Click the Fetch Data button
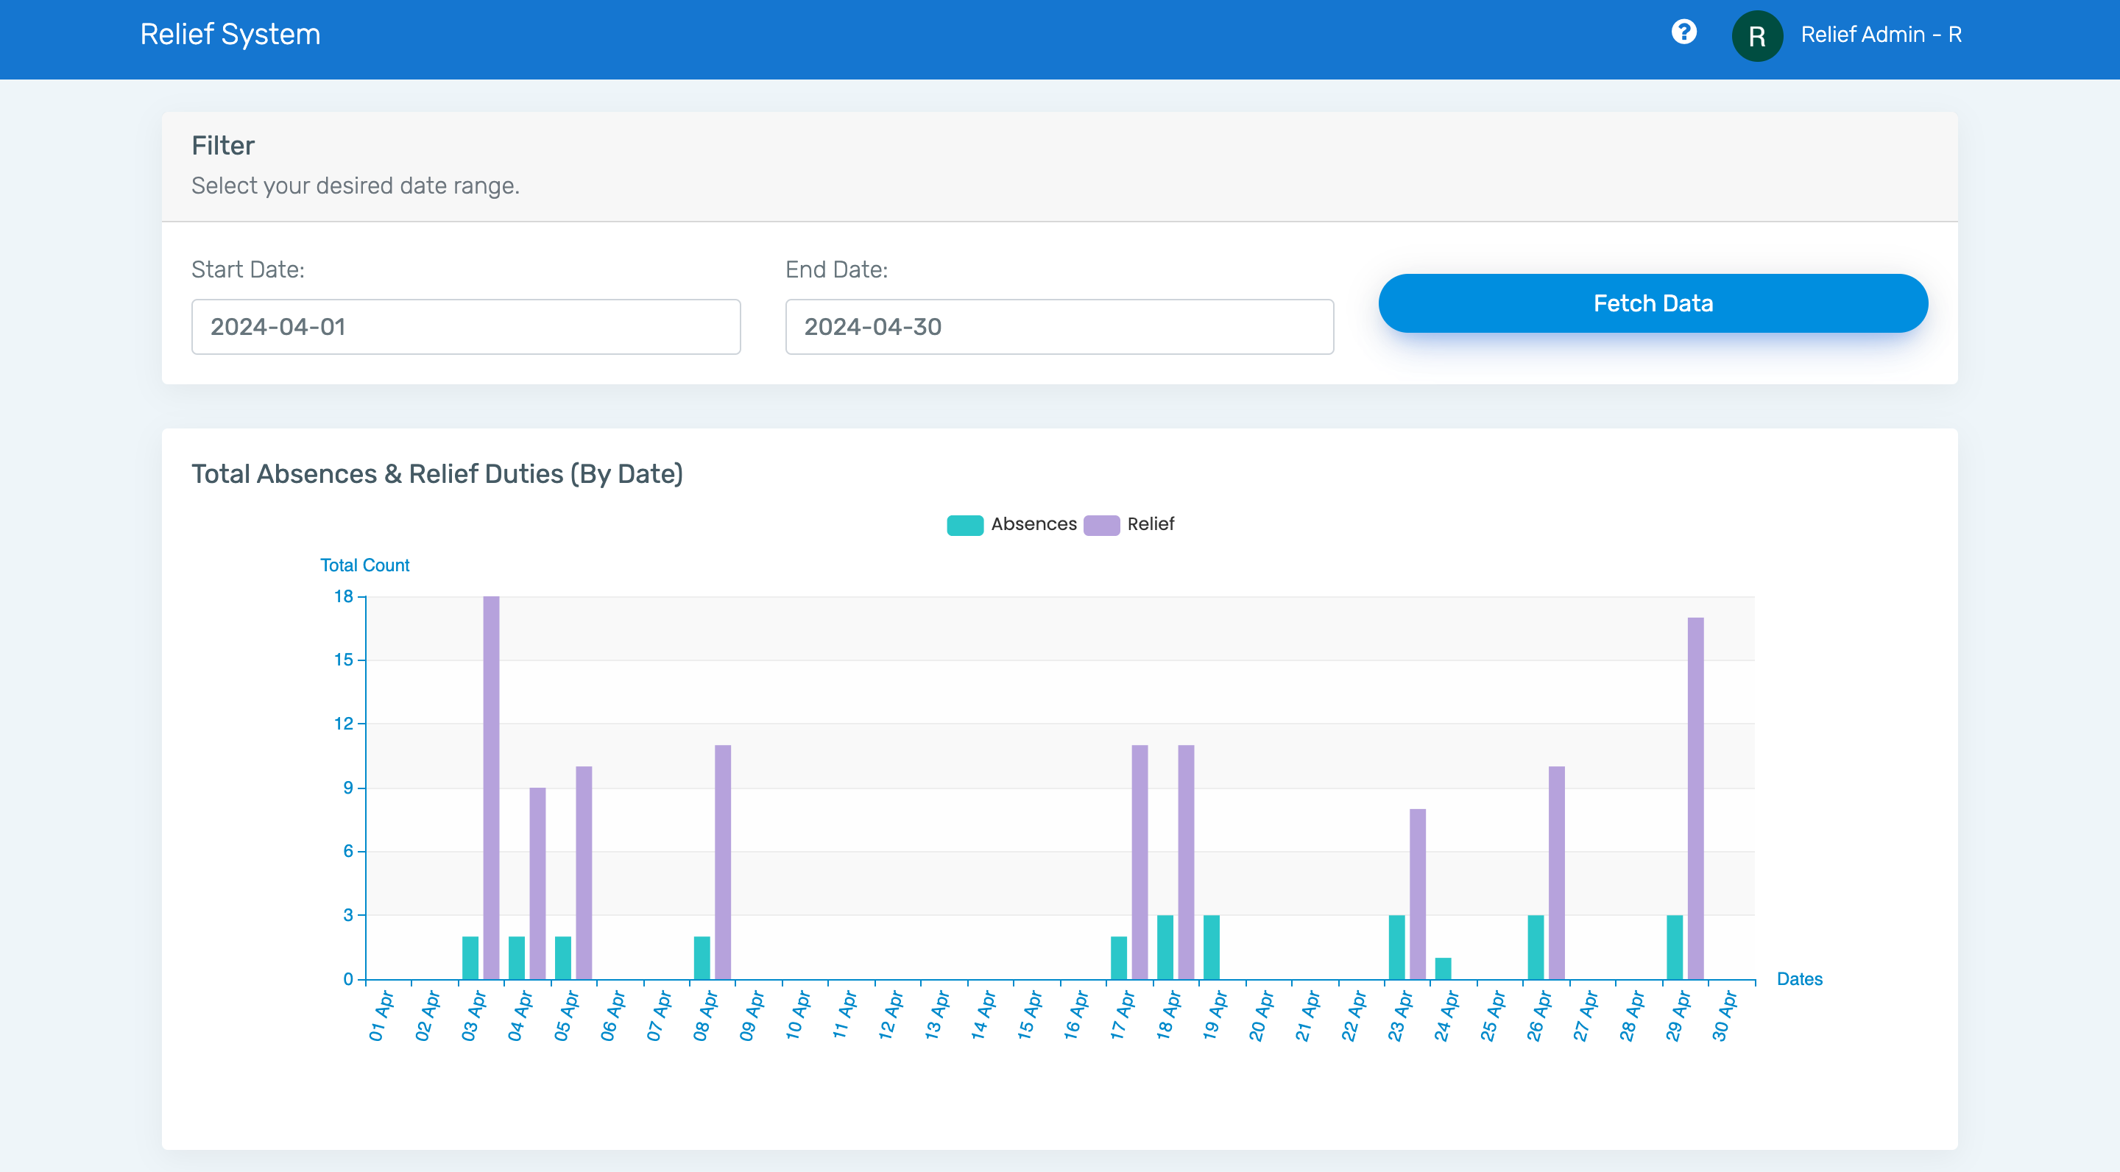 pos(1653,303)
